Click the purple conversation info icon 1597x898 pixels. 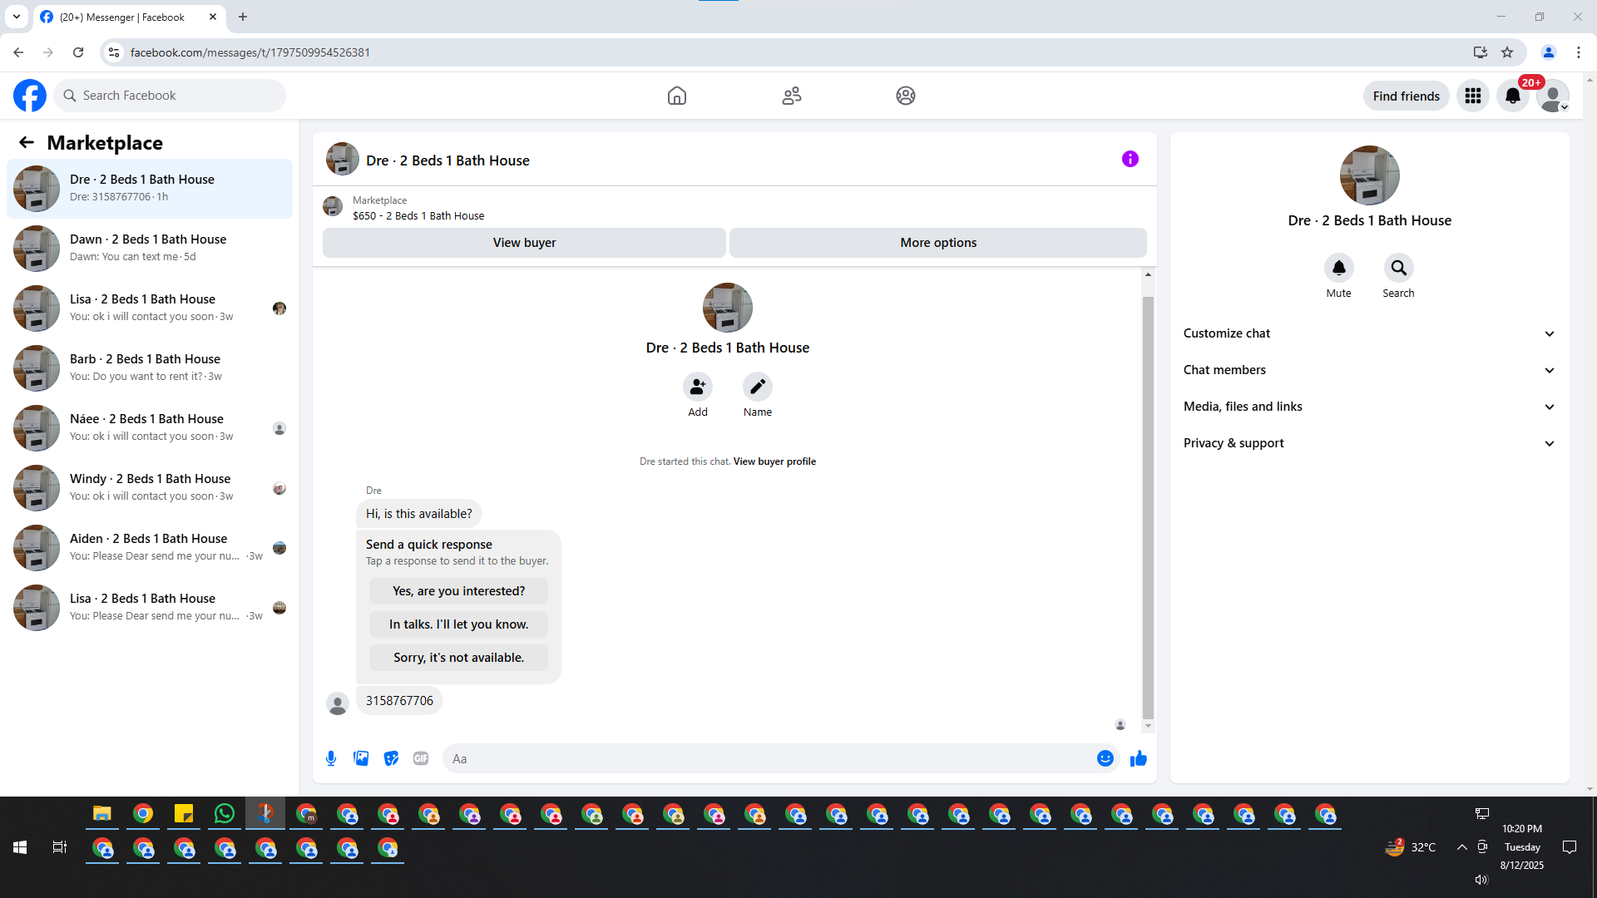pyautogui.click(x=1130, y=159)
